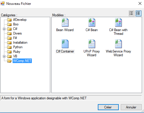144x113 pixels.
Task: Click the Créer button
Action: point(108,107)
